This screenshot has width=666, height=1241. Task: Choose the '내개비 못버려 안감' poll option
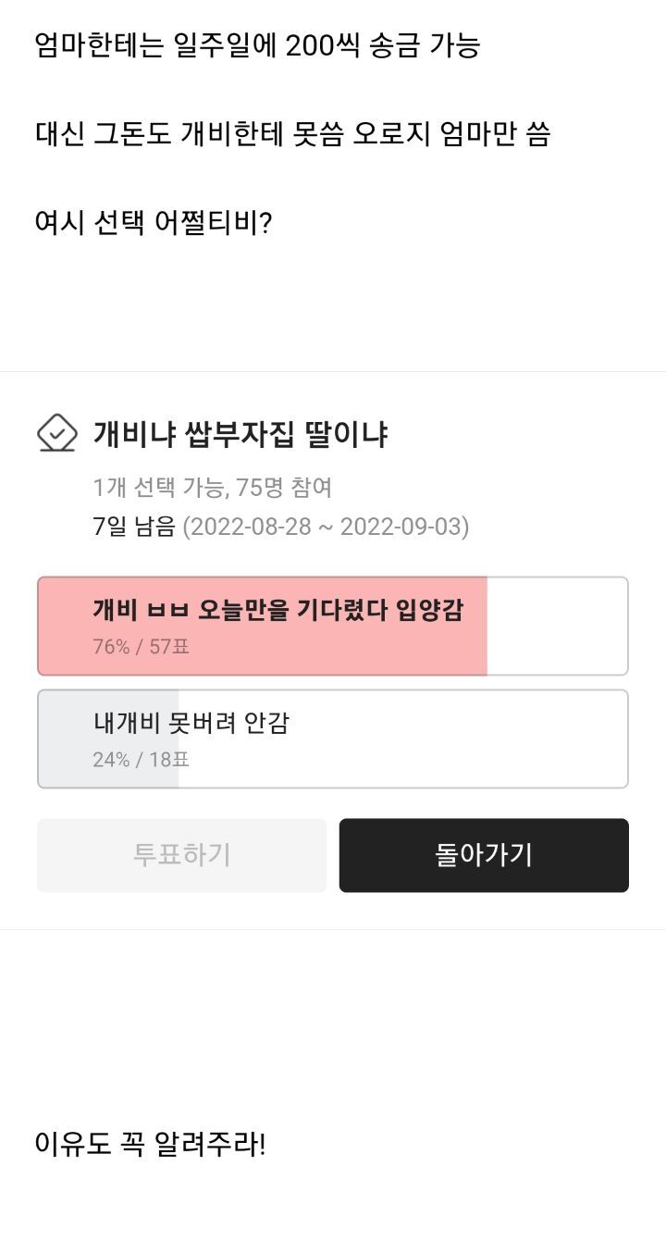coord(191,723)
